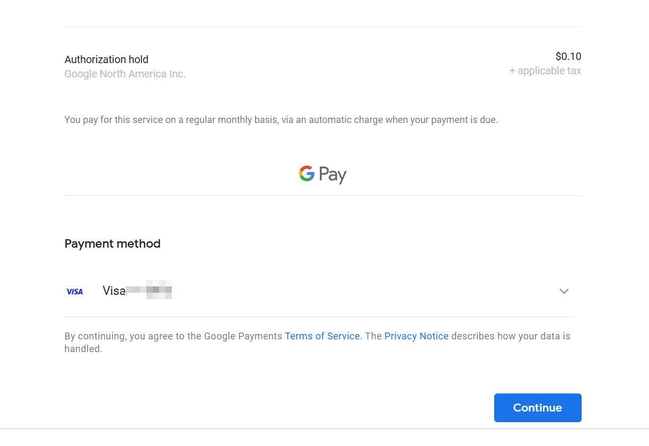Screen dimensions: 649x446
Task: Open the Visa payment method selector
Action: point(318,291)
